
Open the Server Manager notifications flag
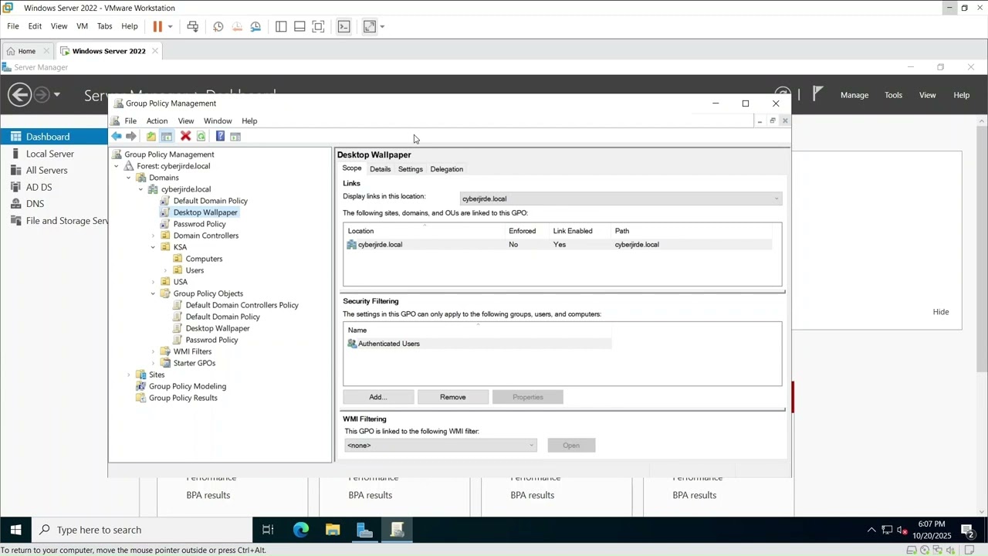point(818,94)
